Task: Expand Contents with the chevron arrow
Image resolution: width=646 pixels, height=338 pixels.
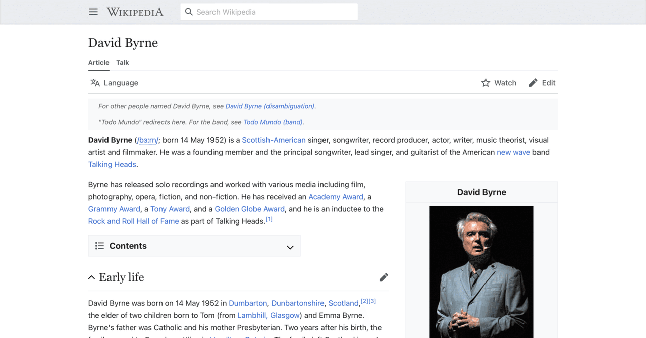Action: (x=290, y=247)
